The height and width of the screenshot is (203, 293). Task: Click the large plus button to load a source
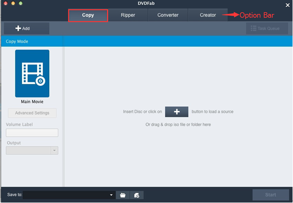coord(176,112)
